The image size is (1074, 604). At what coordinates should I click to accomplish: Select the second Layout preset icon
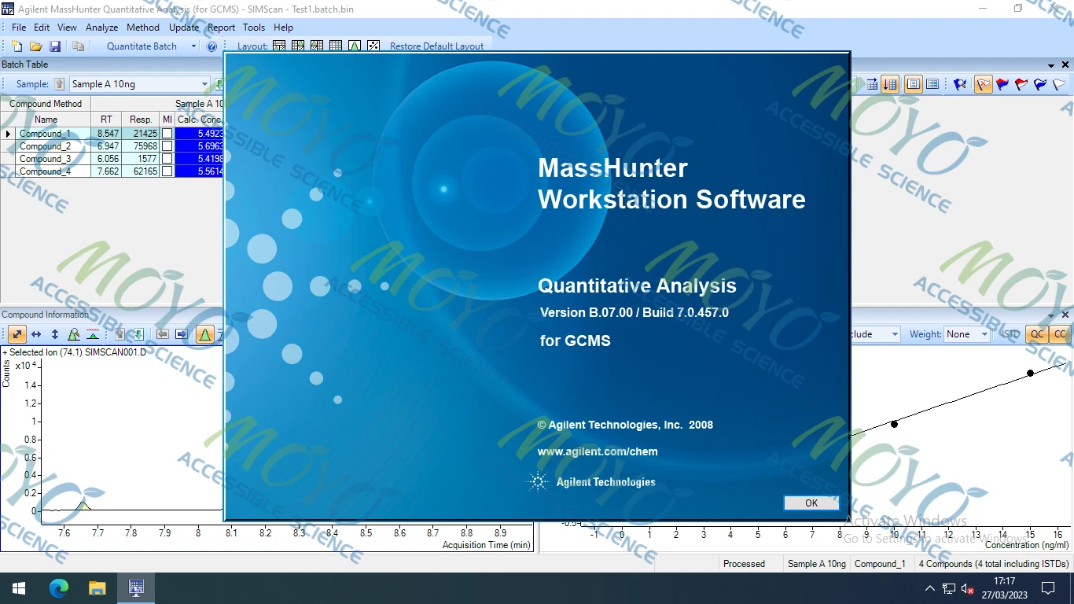point(298,46)
